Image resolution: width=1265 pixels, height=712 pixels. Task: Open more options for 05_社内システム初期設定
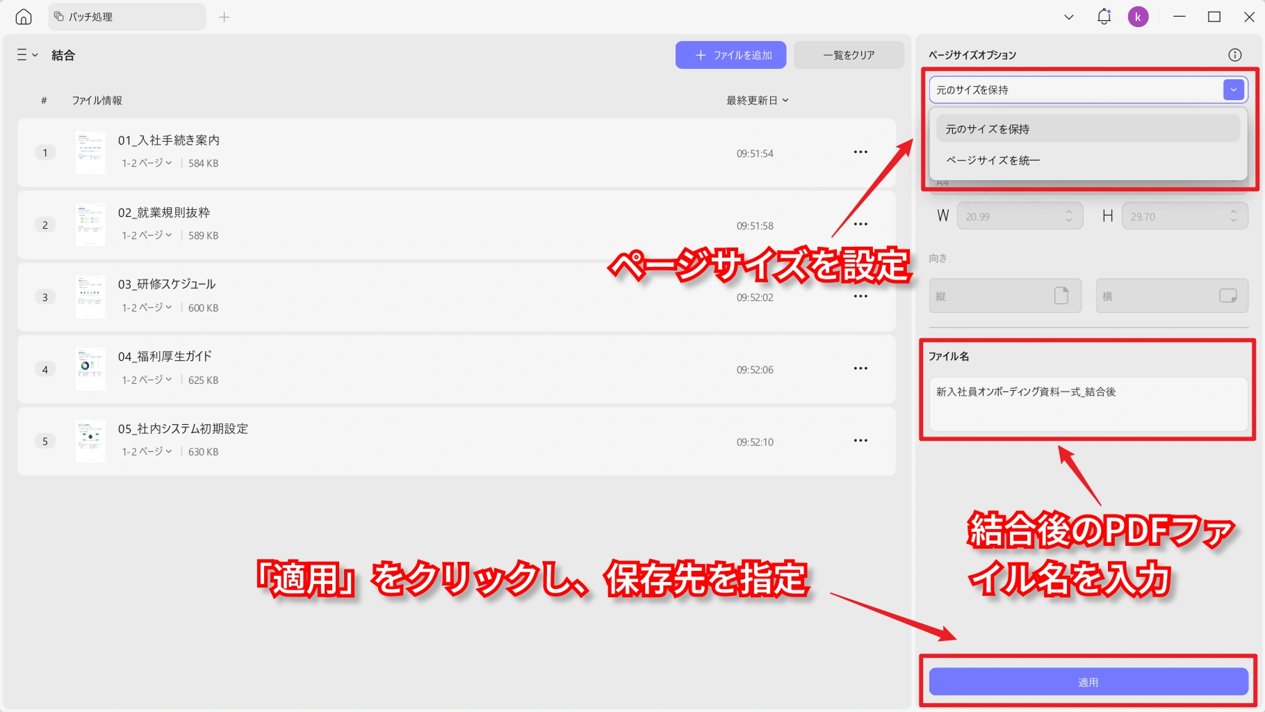coord(860,440)
